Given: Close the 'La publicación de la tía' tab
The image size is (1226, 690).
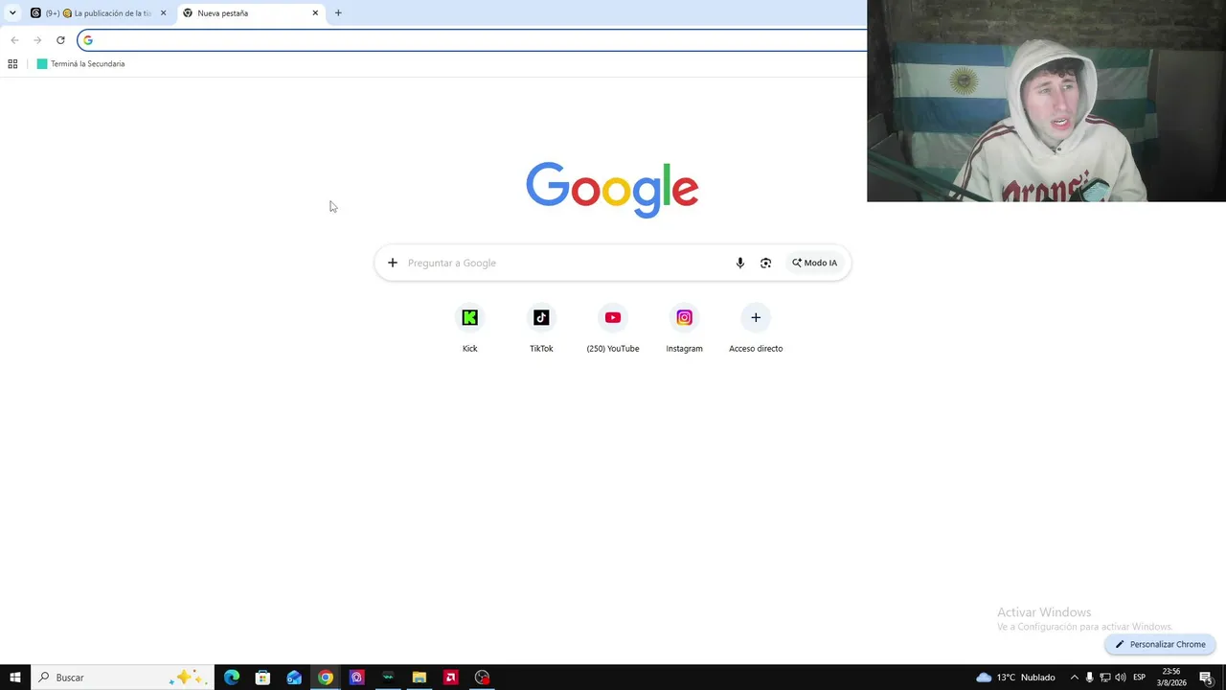Looking at the screenshot, I should [x=163, y=13].
